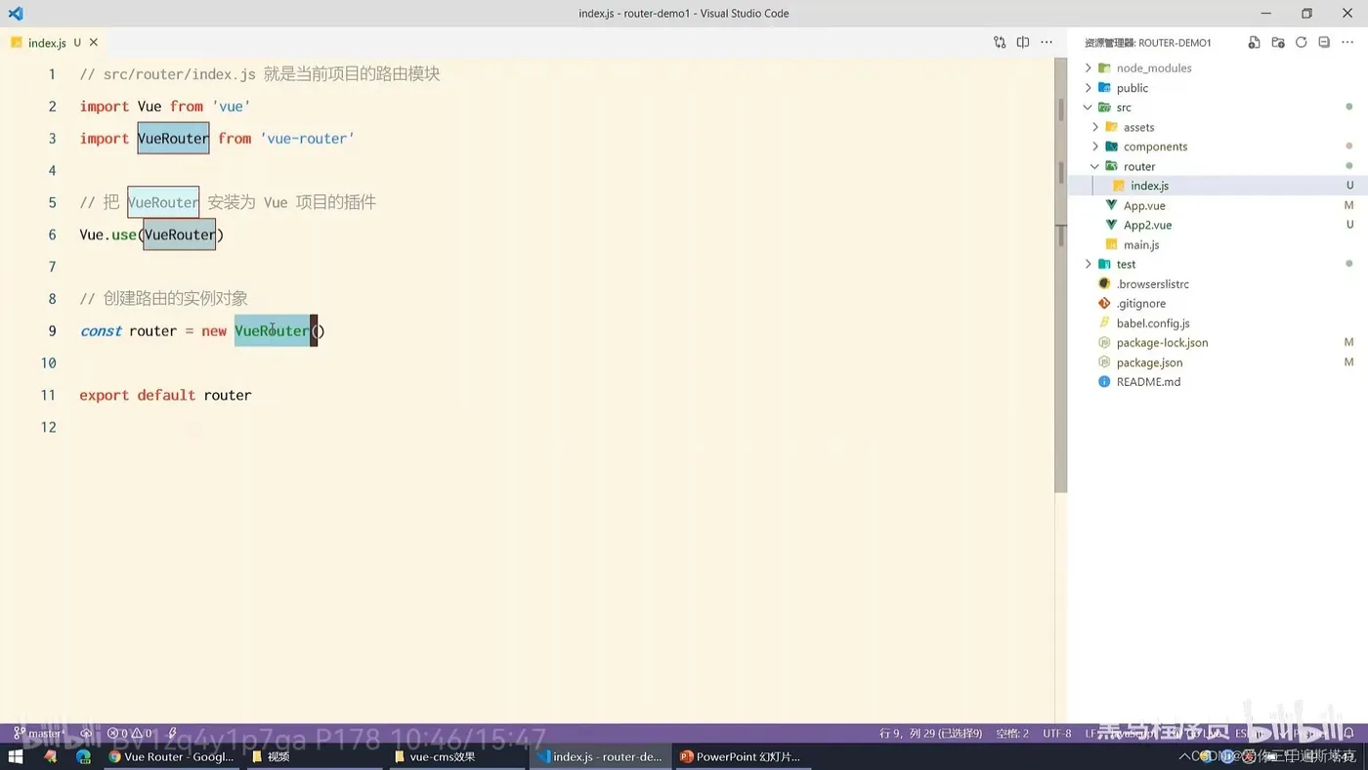Screen dimensions: 1368x770
Task: Place cursor on 'export default router' line
Action: click(x=165, y=395)
